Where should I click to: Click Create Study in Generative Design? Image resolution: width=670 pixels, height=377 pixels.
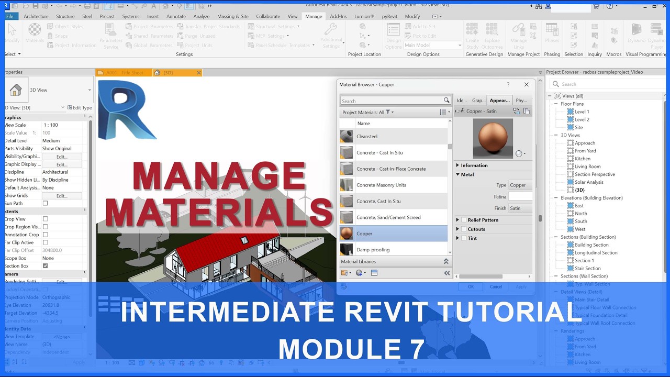coord(472,36)
